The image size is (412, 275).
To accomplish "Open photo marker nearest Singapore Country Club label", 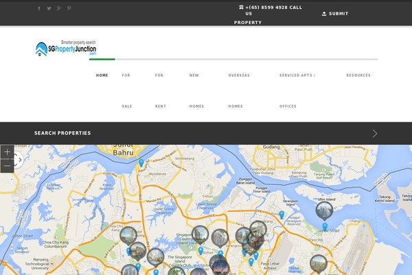I will (x=200, y=234).
